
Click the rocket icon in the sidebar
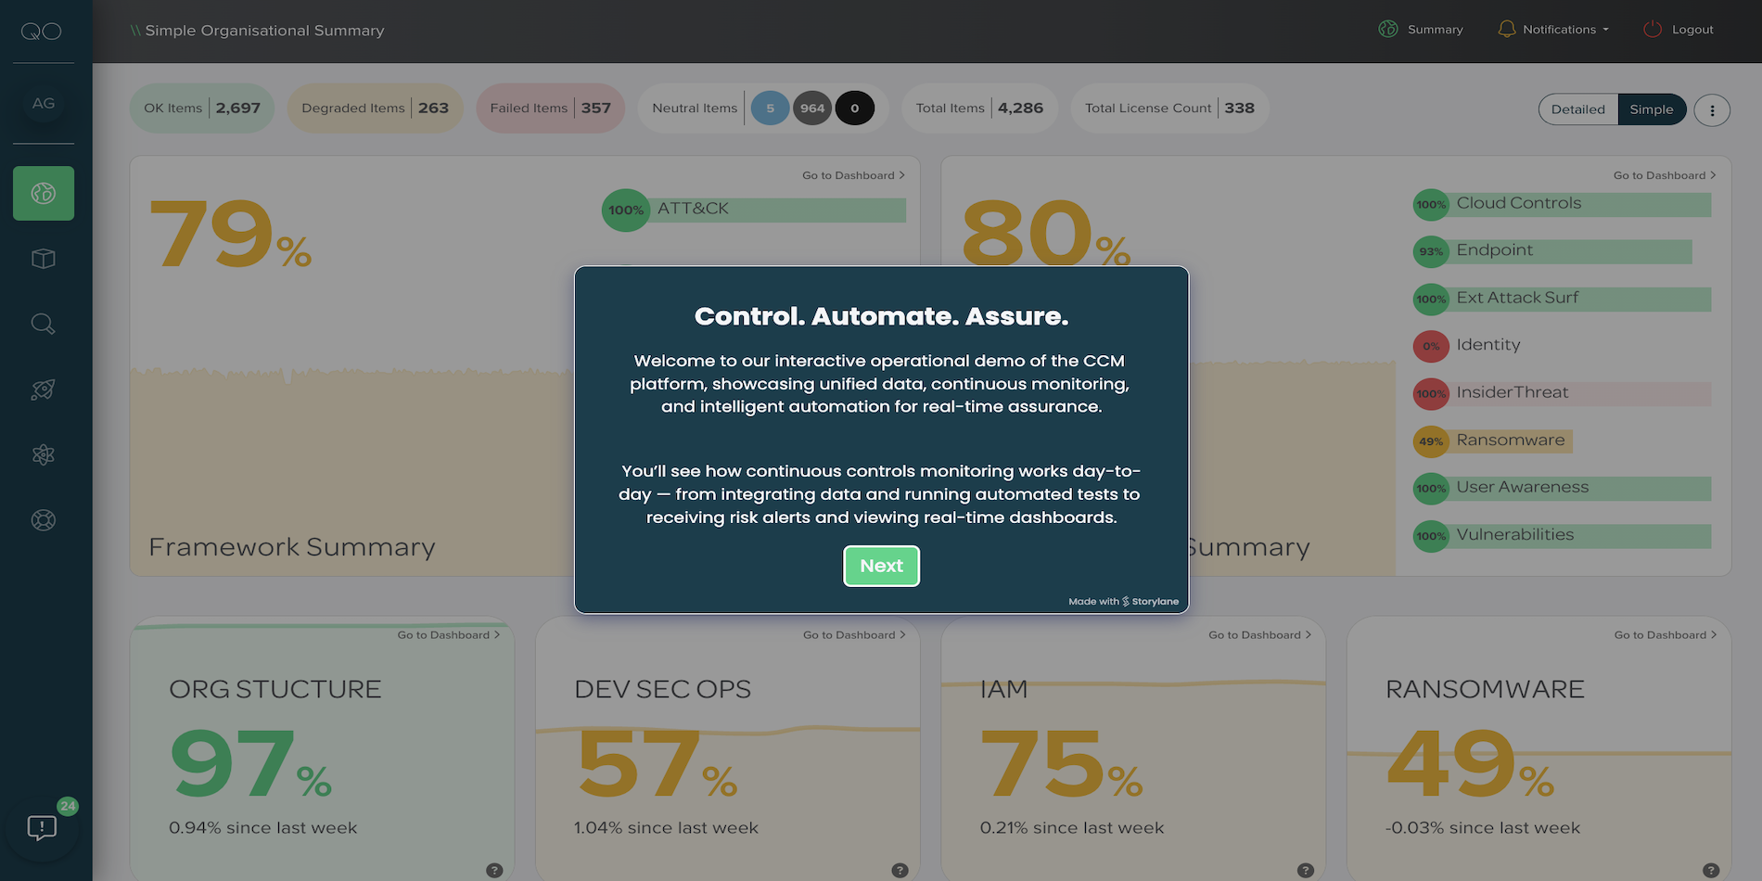click(x=44, y=389)
